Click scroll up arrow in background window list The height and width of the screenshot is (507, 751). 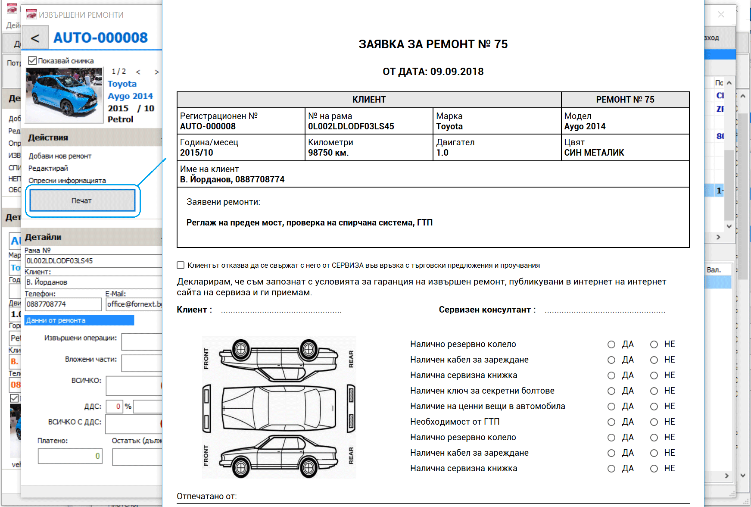click(x=729, y=83)
